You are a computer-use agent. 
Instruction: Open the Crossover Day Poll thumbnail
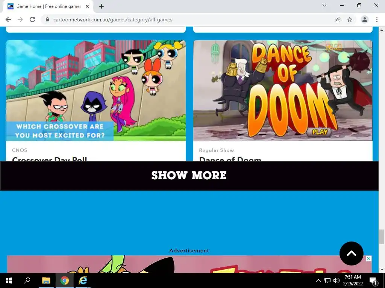pyautogui.click(x=96, y=90)
